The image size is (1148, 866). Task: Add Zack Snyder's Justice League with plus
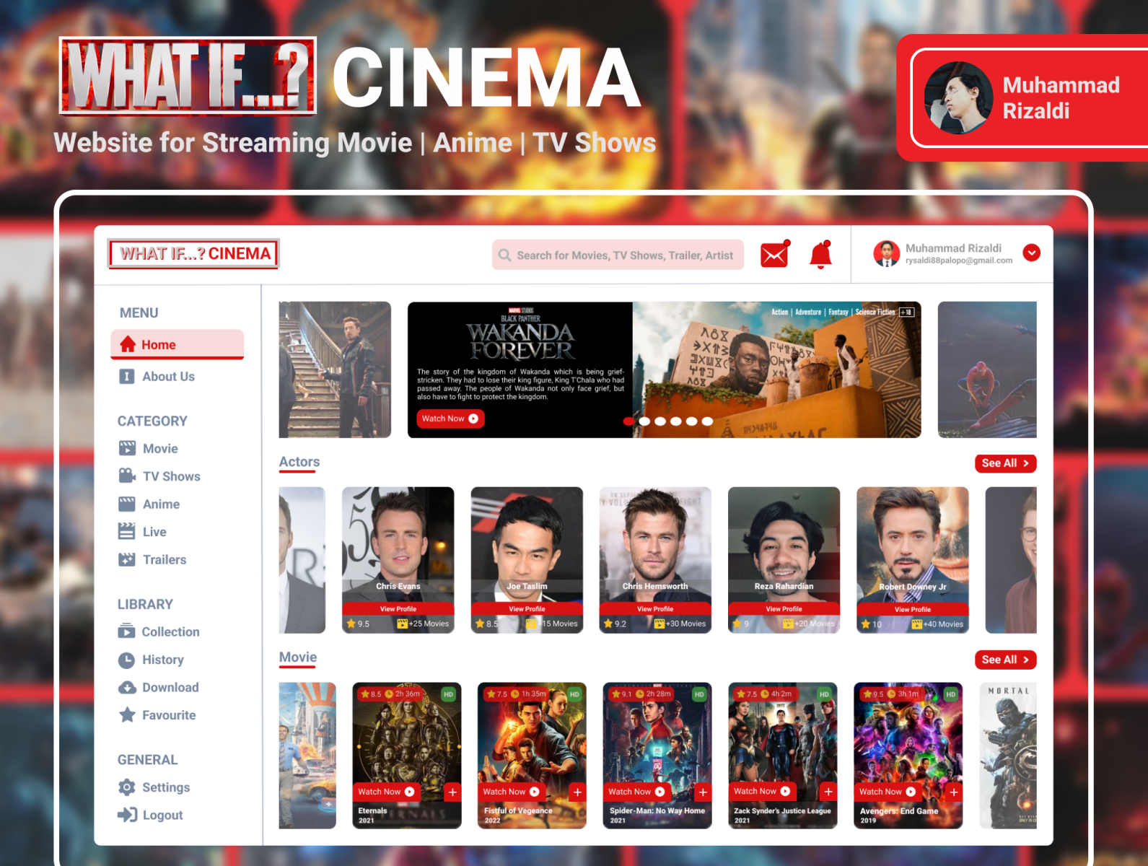click(x=828, y=792)
